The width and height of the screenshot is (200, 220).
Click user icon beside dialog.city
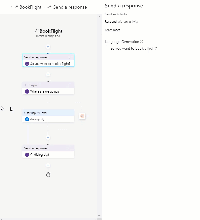point(27,119)
